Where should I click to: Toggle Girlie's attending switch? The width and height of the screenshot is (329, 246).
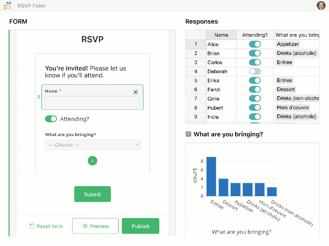[255, 98]
